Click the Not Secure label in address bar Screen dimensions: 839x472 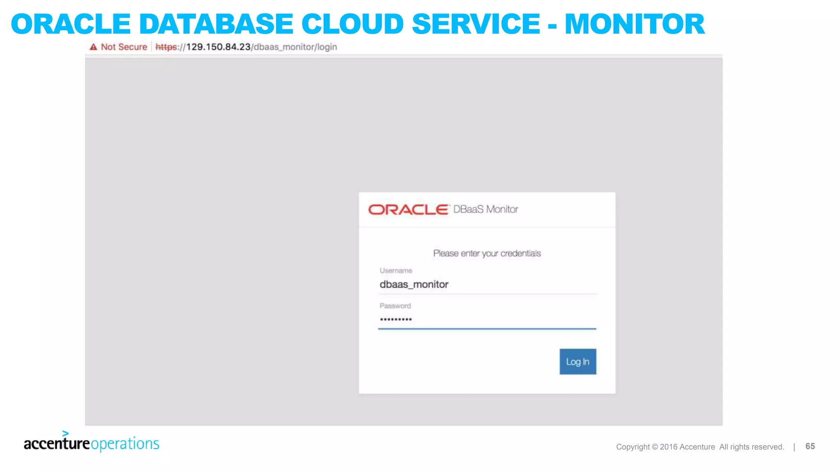point(124,47)
